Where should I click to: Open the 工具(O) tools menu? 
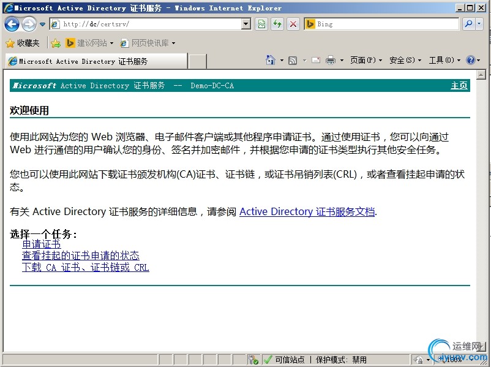(444, 60)
